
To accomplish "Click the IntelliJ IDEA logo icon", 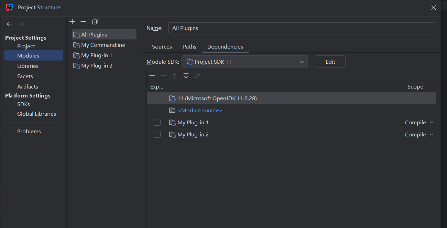I will click(x=9, y=7).
